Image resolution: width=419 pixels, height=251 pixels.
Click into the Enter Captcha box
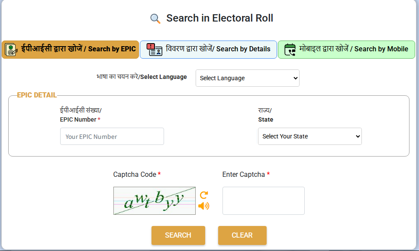coord(263,201)
